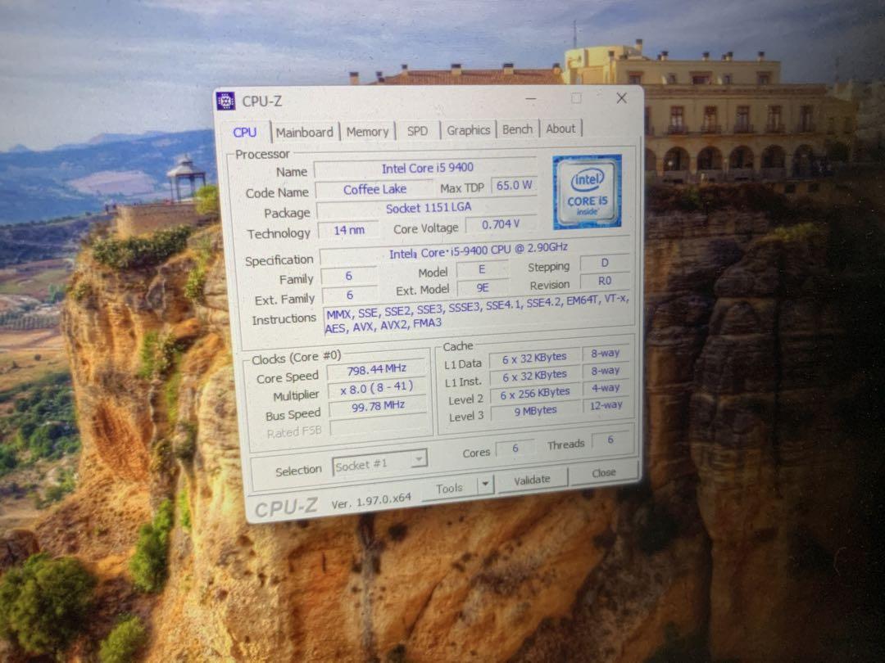Screen dimensions: 885x663
Task: Click the Close button at bottom
Action: click(604, 472)
